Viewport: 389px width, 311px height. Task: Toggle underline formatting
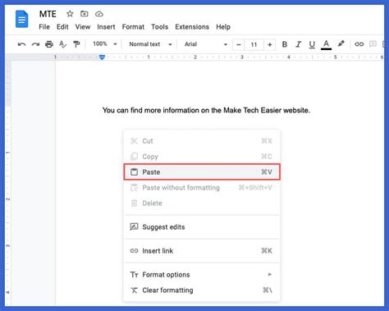click(x=312, y=44)
